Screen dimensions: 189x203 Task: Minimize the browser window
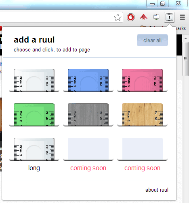click(x=152, y=3)
